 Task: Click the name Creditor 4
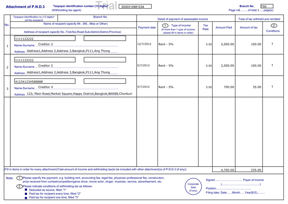(x=46, y=87)
